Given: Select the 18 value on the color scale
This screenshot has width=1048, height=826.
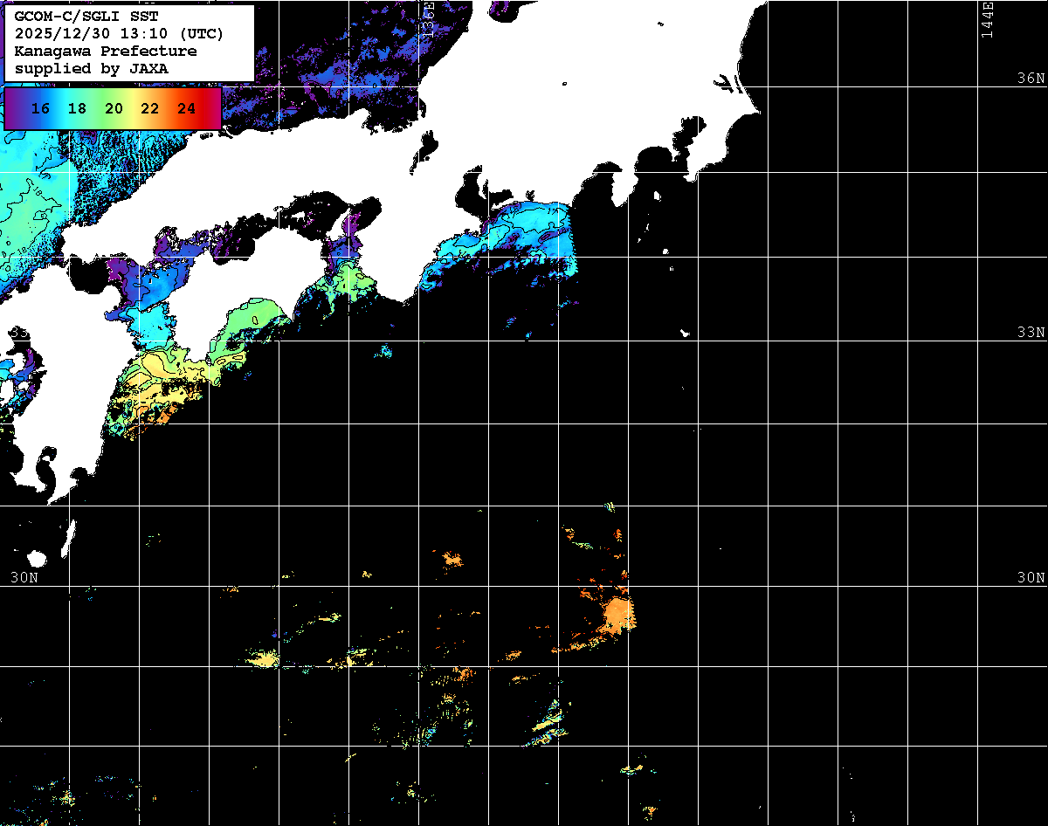Looking at the screenshot, I should click(77, 109).
